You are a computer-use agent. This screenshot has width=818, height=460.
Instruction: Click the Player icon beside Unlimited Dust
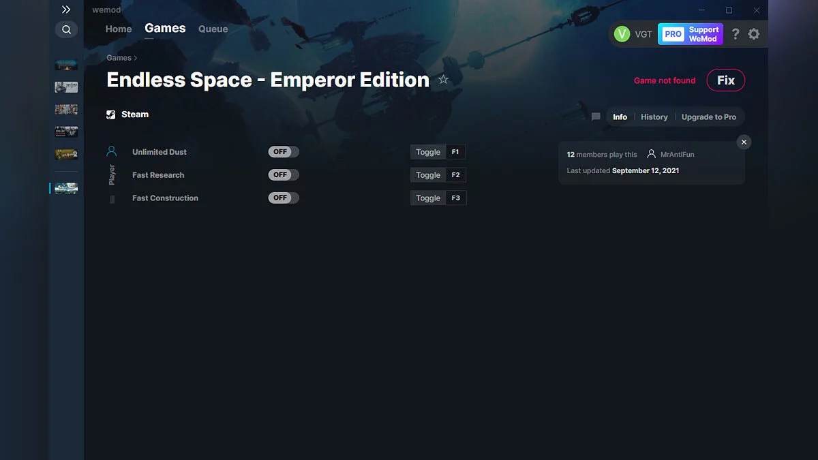point(111,151)
